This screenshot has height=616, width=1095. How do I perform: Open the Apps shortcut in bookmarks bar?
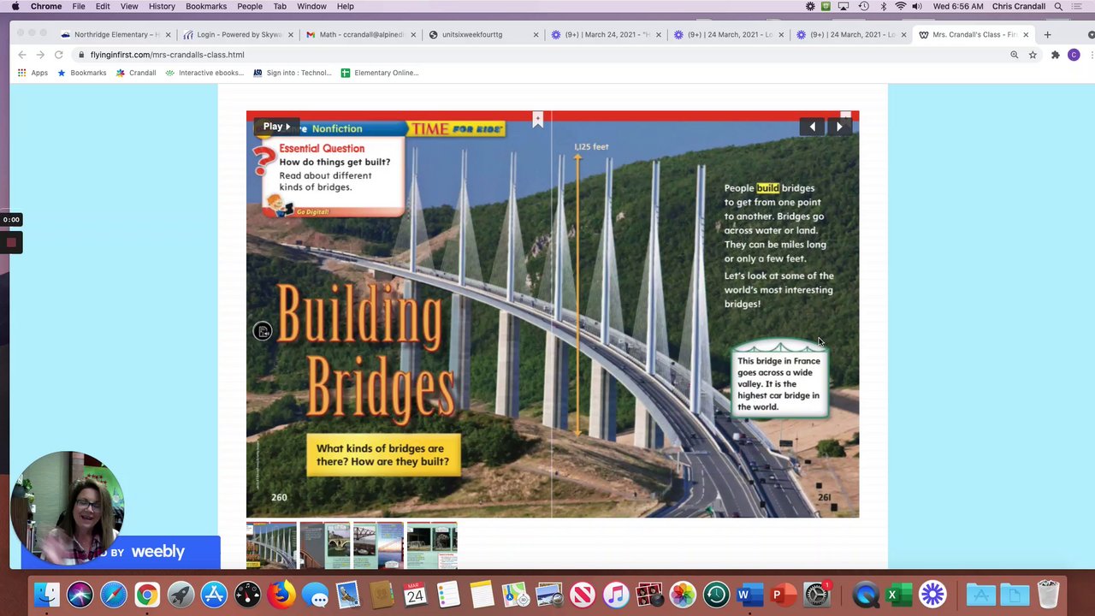point(33,73)
